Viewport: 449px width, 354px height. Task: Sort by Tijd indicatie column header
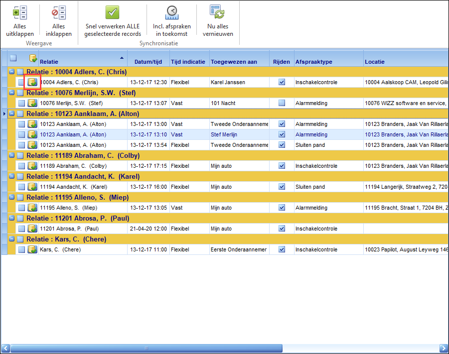[x=189, y=59]
